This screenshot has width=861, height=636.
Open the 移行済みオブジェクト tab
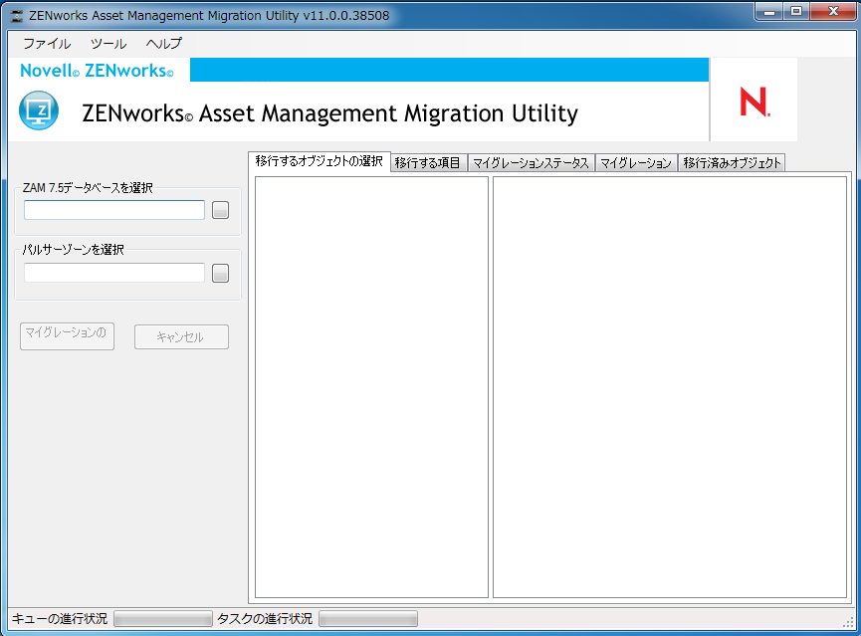(732, 162)
